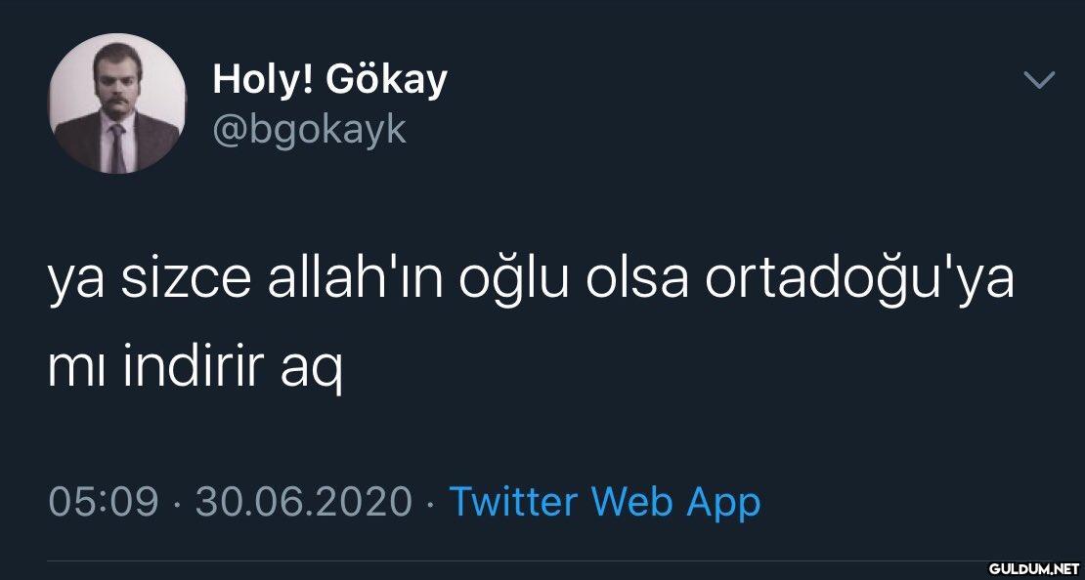Click the 30.06.2020 tweet date
The width and height of the screenshot is (1085, 580).
[304, 503]
